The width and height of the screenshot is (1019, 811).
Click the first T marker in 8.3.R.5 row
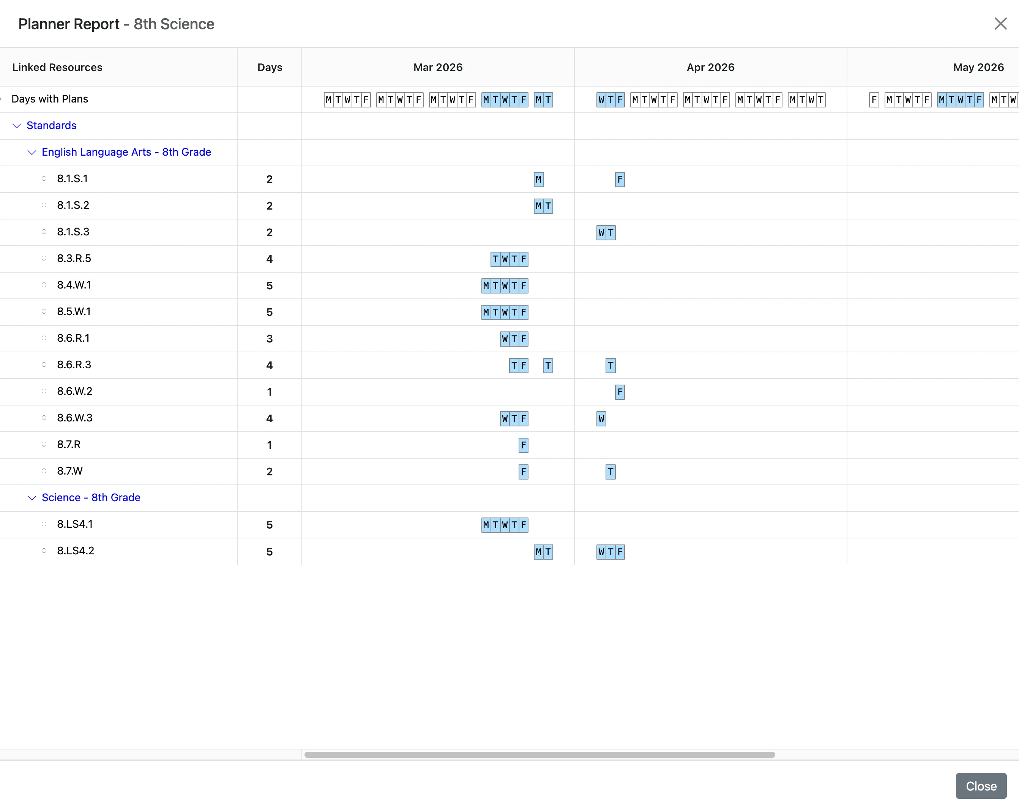click(x=495, y=259)
